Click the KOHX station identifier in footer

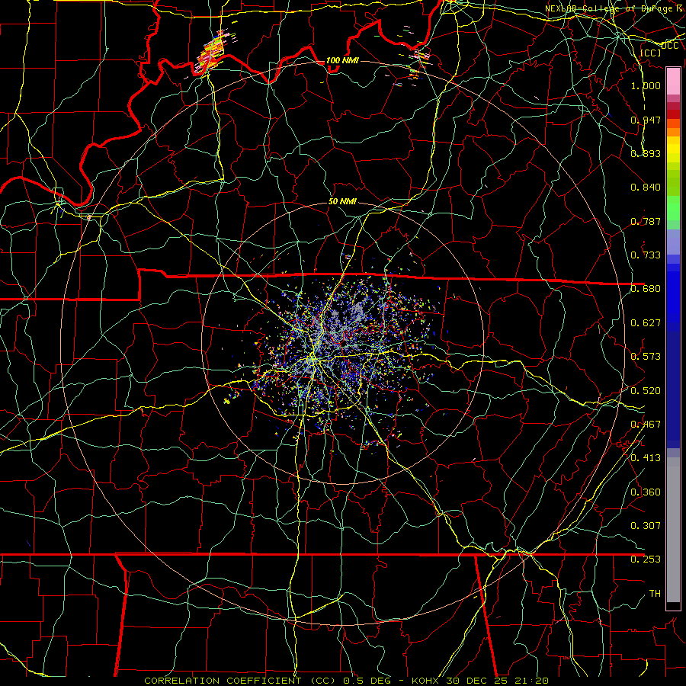tap(425, 681)
